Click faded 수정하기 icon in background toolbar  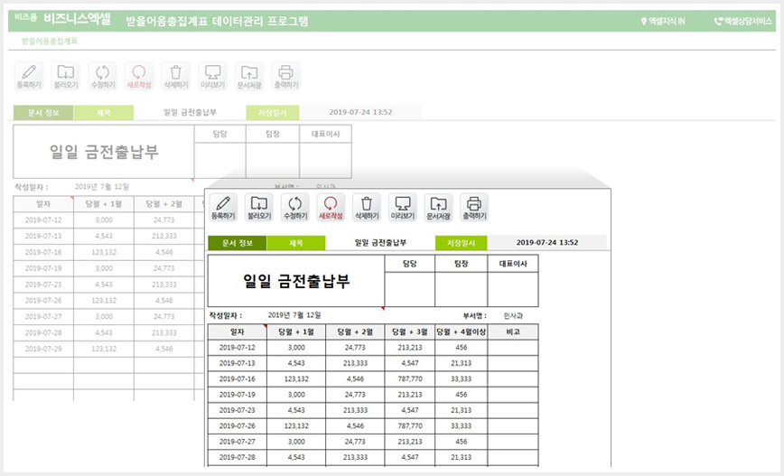(102, 76)
